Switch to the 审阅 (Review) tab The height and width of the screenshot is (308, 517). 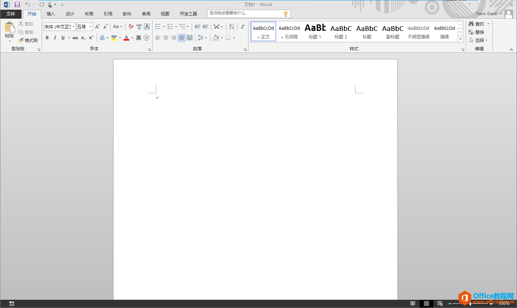[146, 14]
